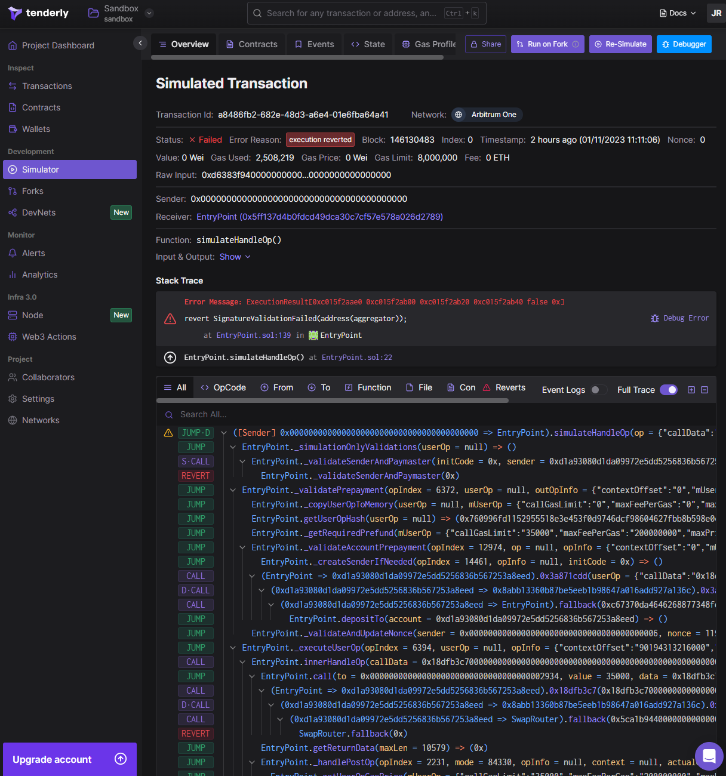Click the Analytics chart icon

click(13, 275)
